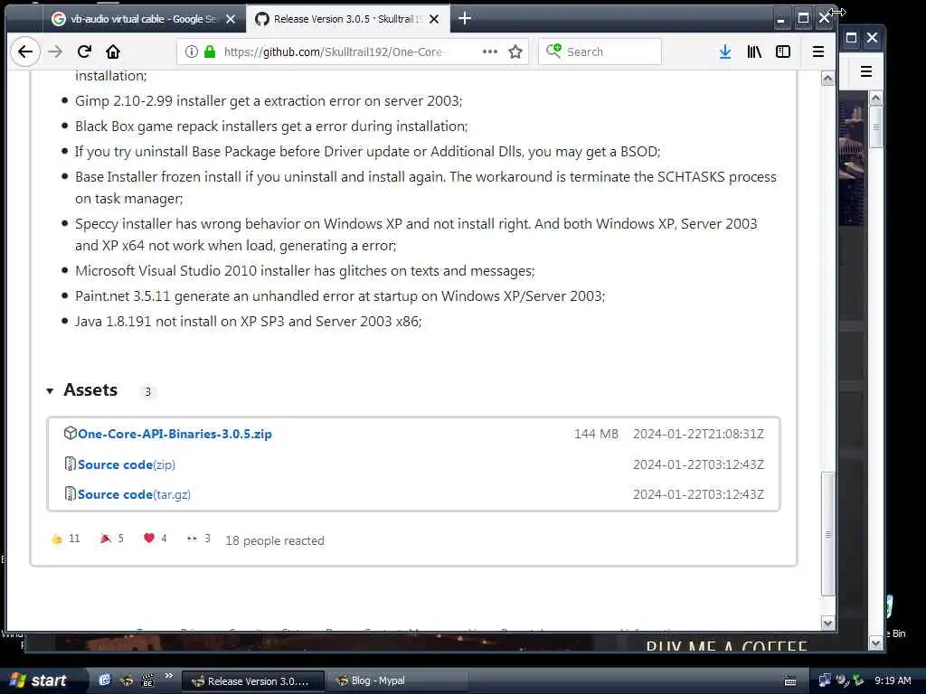Click the Java 1.8.191 bullet text

click(249, 322)
